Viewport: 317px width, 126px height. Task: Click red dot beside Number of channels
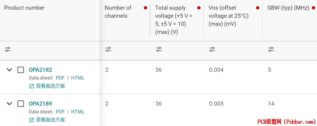click(x=145, y=8)
